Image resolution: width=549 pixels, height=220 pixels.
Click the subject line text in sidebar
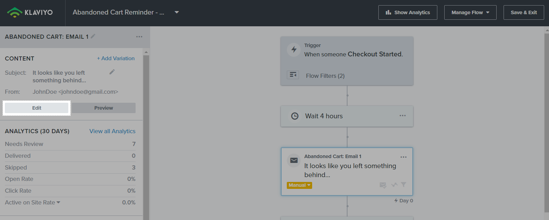[59, 76]
